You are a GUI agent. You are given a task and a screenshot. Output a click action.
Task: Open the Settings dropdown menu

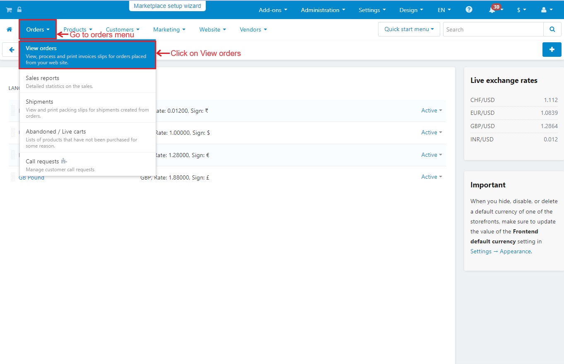(372, 10)
